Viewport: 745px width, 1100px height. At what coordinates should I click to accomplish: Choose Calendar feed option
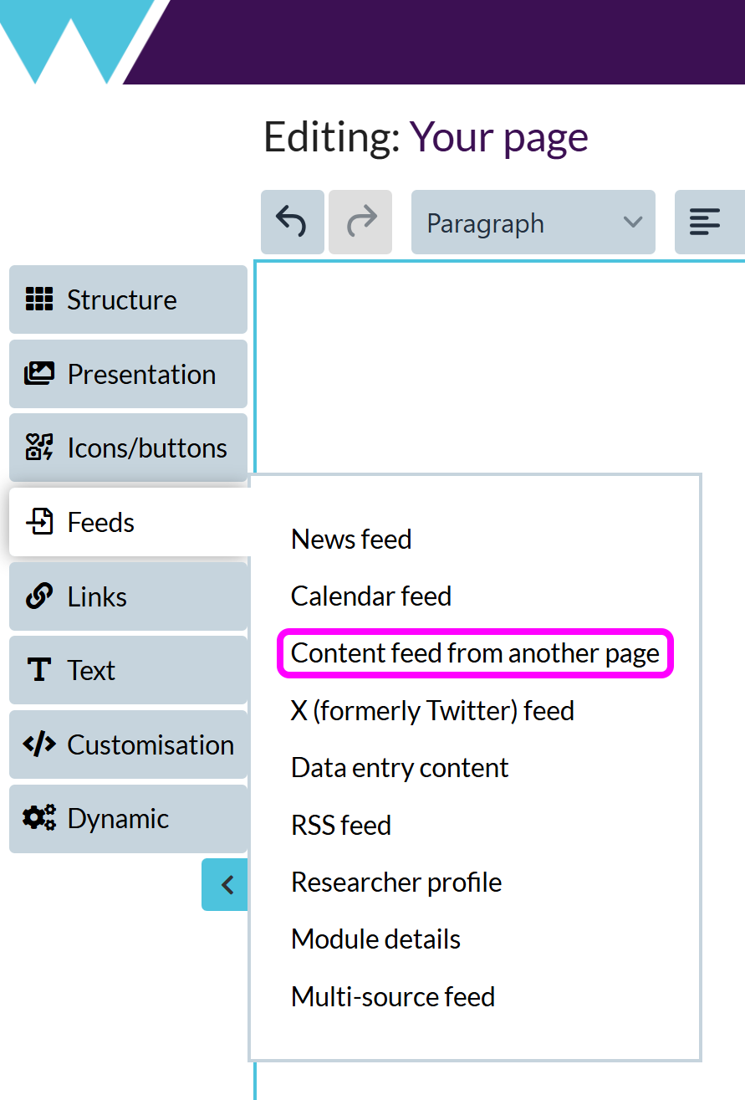pos(371,596)
